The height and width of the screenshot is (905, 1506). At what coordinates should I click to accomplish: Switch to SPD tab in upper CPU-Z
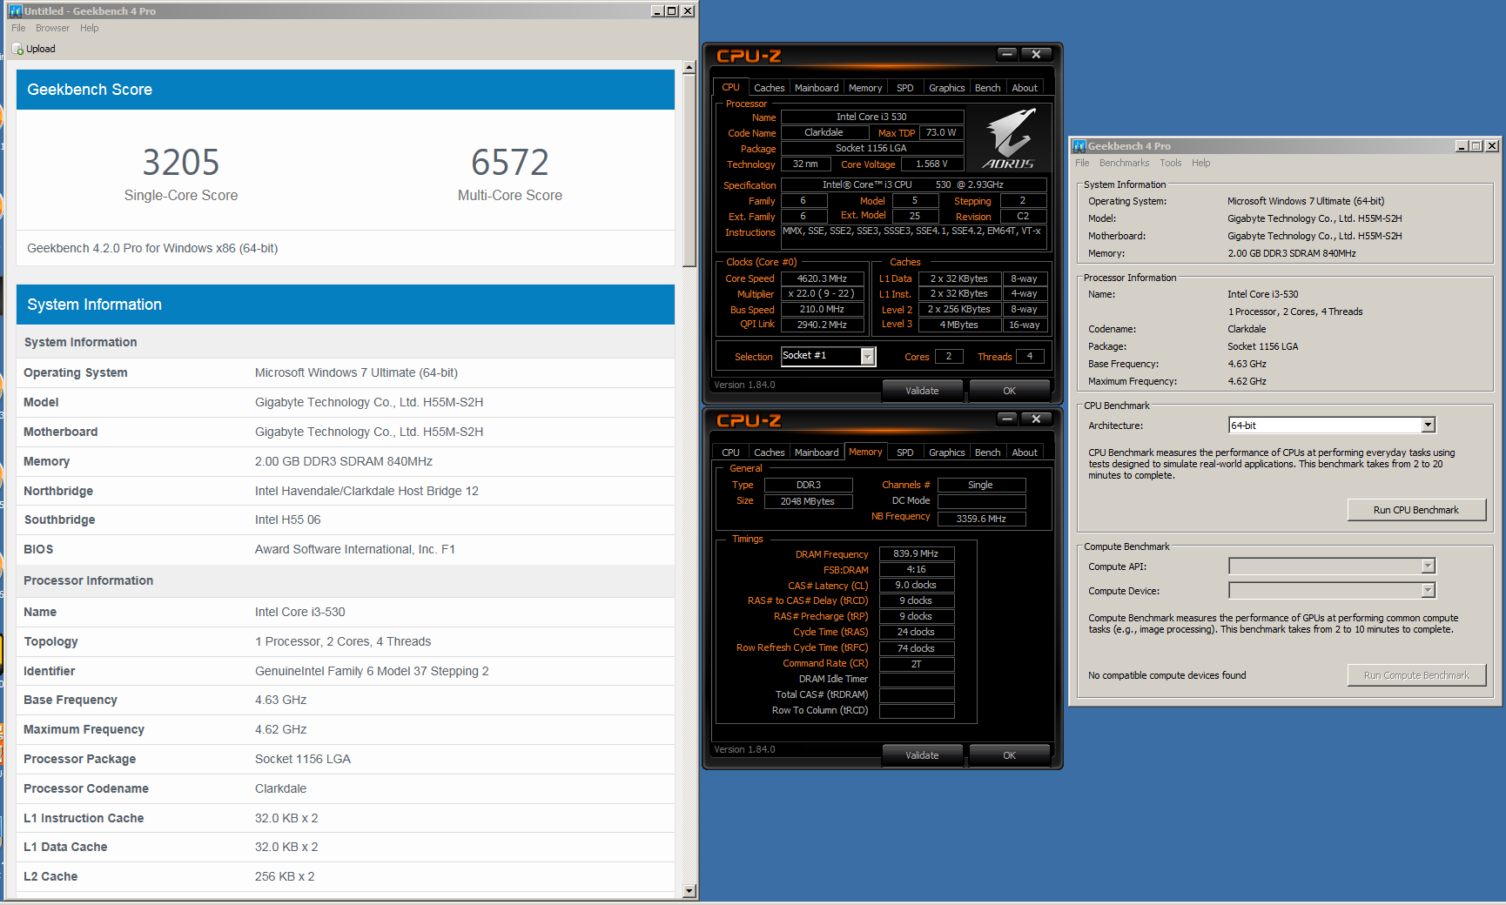(905, 88)
